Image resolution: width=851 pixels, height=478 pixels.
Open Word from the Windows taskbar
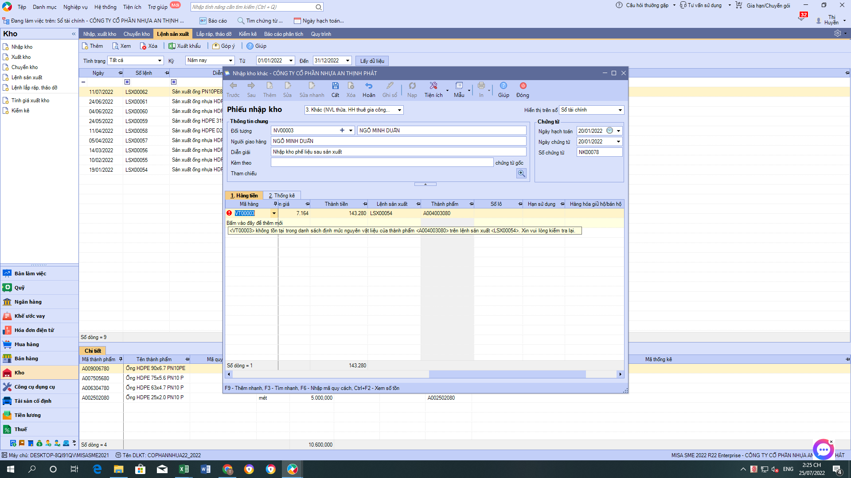[x=206, y=469]
